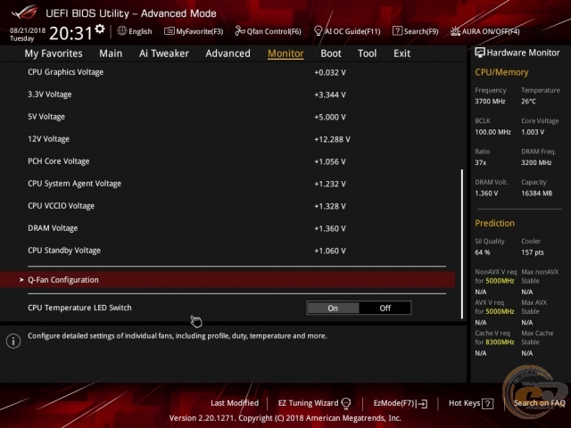Click the info icon in help area
The width and height of the screenshot is (571, 428).
13,341
